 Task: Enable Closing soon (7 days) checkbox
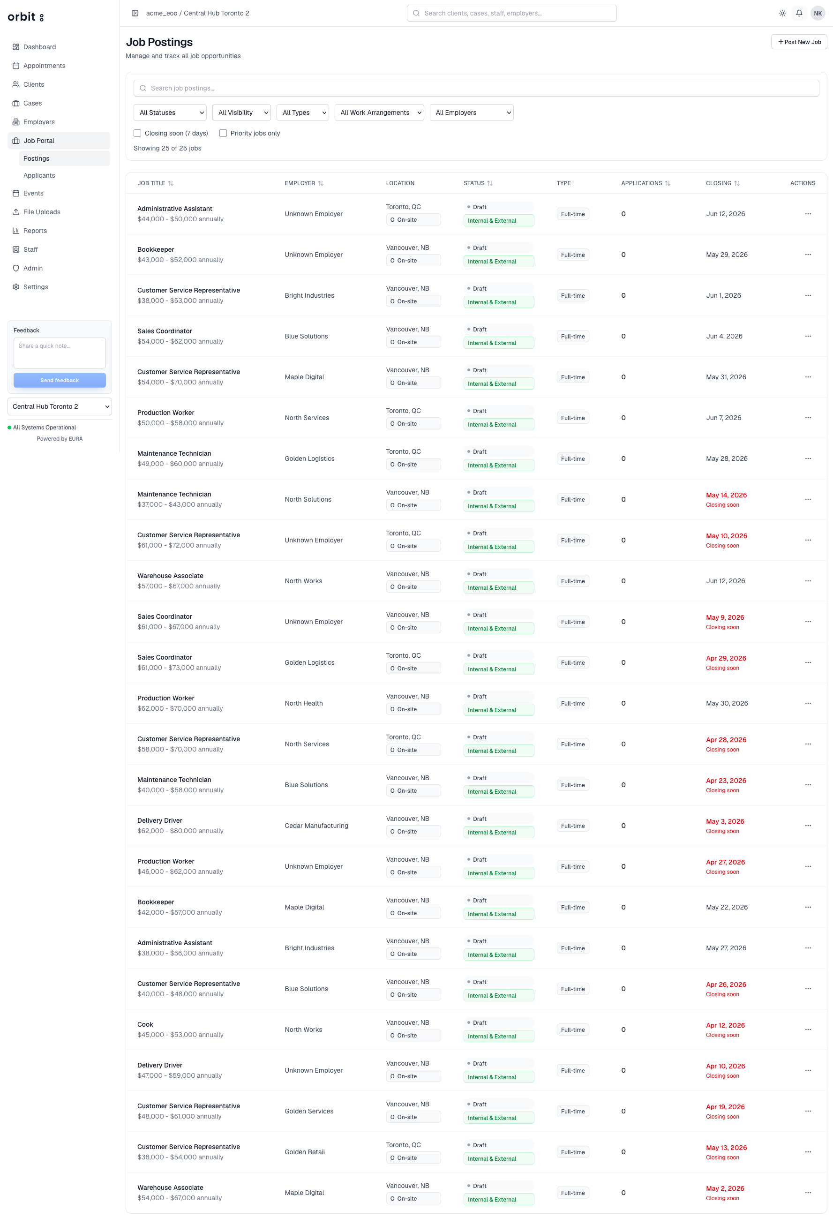pyautogui.click(x=137, y=133)
